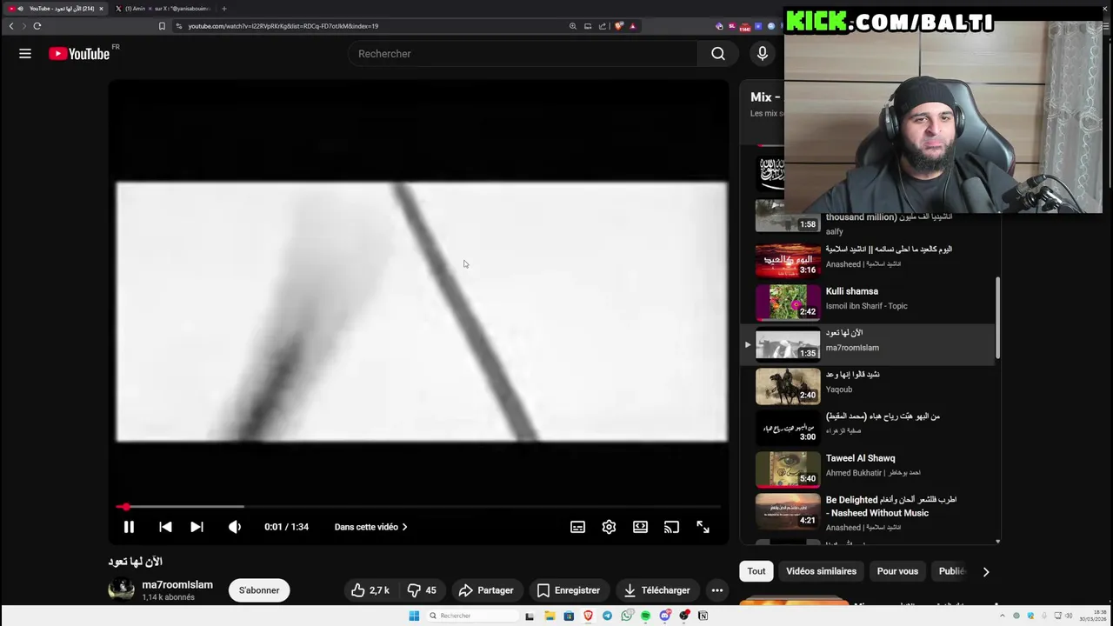This screenshot has width=1113, height=626.
Task: Start voice search with the microphone
Action: point(763,54)
